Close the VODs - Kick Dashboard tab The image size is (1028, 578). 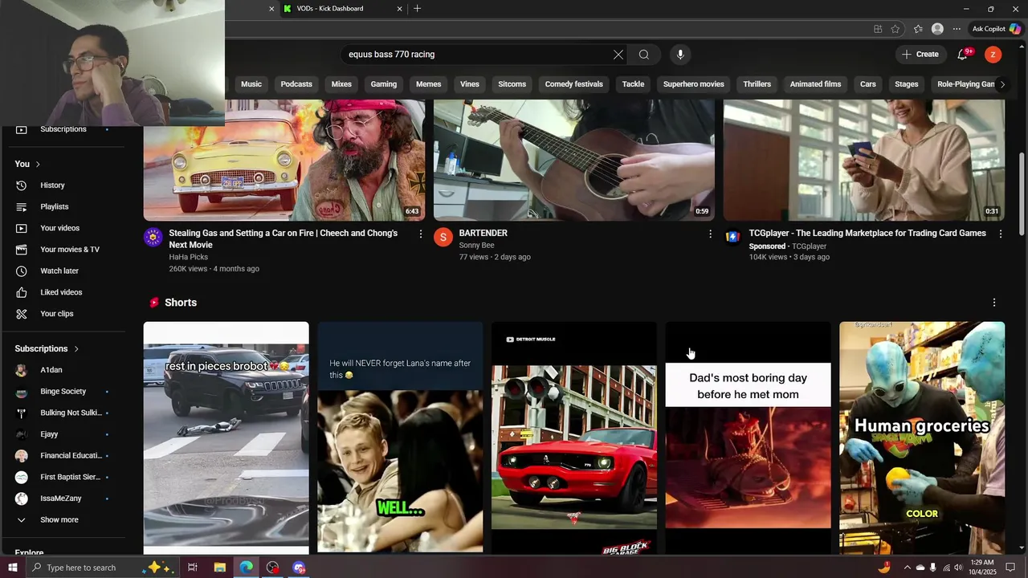[399, 9]
